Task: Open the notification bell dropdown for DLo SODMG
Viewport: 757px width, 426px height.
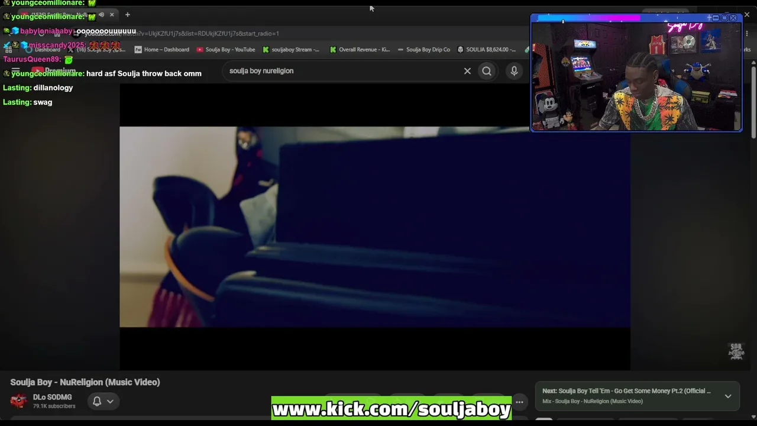Action: tap(102, 401)
